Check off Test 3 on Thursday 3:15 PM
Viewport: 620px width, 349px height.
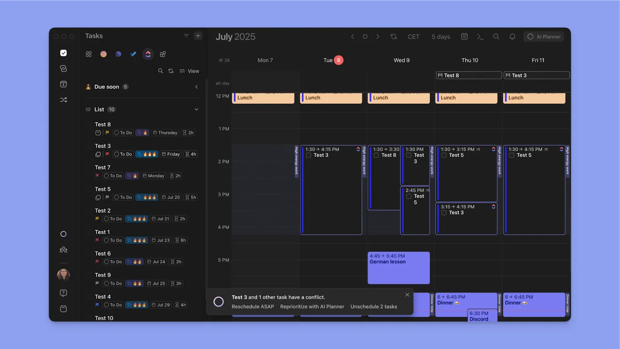pyautogui.click(x=444, y=213)
